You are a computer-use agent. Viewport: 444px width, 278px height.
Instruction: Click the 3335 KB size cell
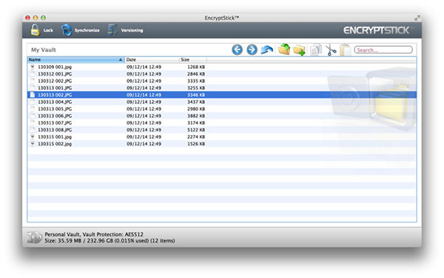click(196, 81)
